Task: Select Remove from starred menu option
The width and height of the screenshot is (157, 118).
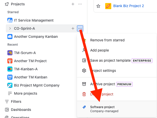Action: pos(107,40)
